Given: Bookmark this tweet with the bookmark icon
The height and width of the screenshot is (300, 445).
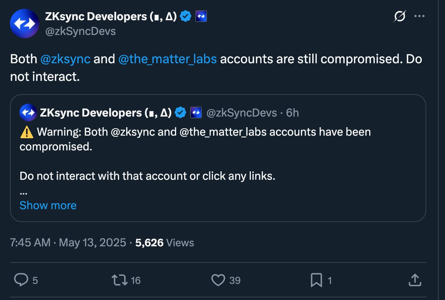Looking at the screenshot, I should click(316, 280).
